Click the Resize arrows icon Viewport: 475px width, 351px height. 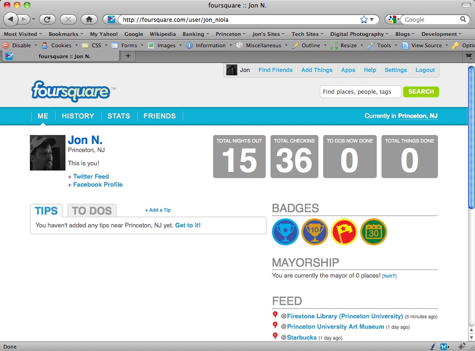pyautogui.click(x=334, y=45)
